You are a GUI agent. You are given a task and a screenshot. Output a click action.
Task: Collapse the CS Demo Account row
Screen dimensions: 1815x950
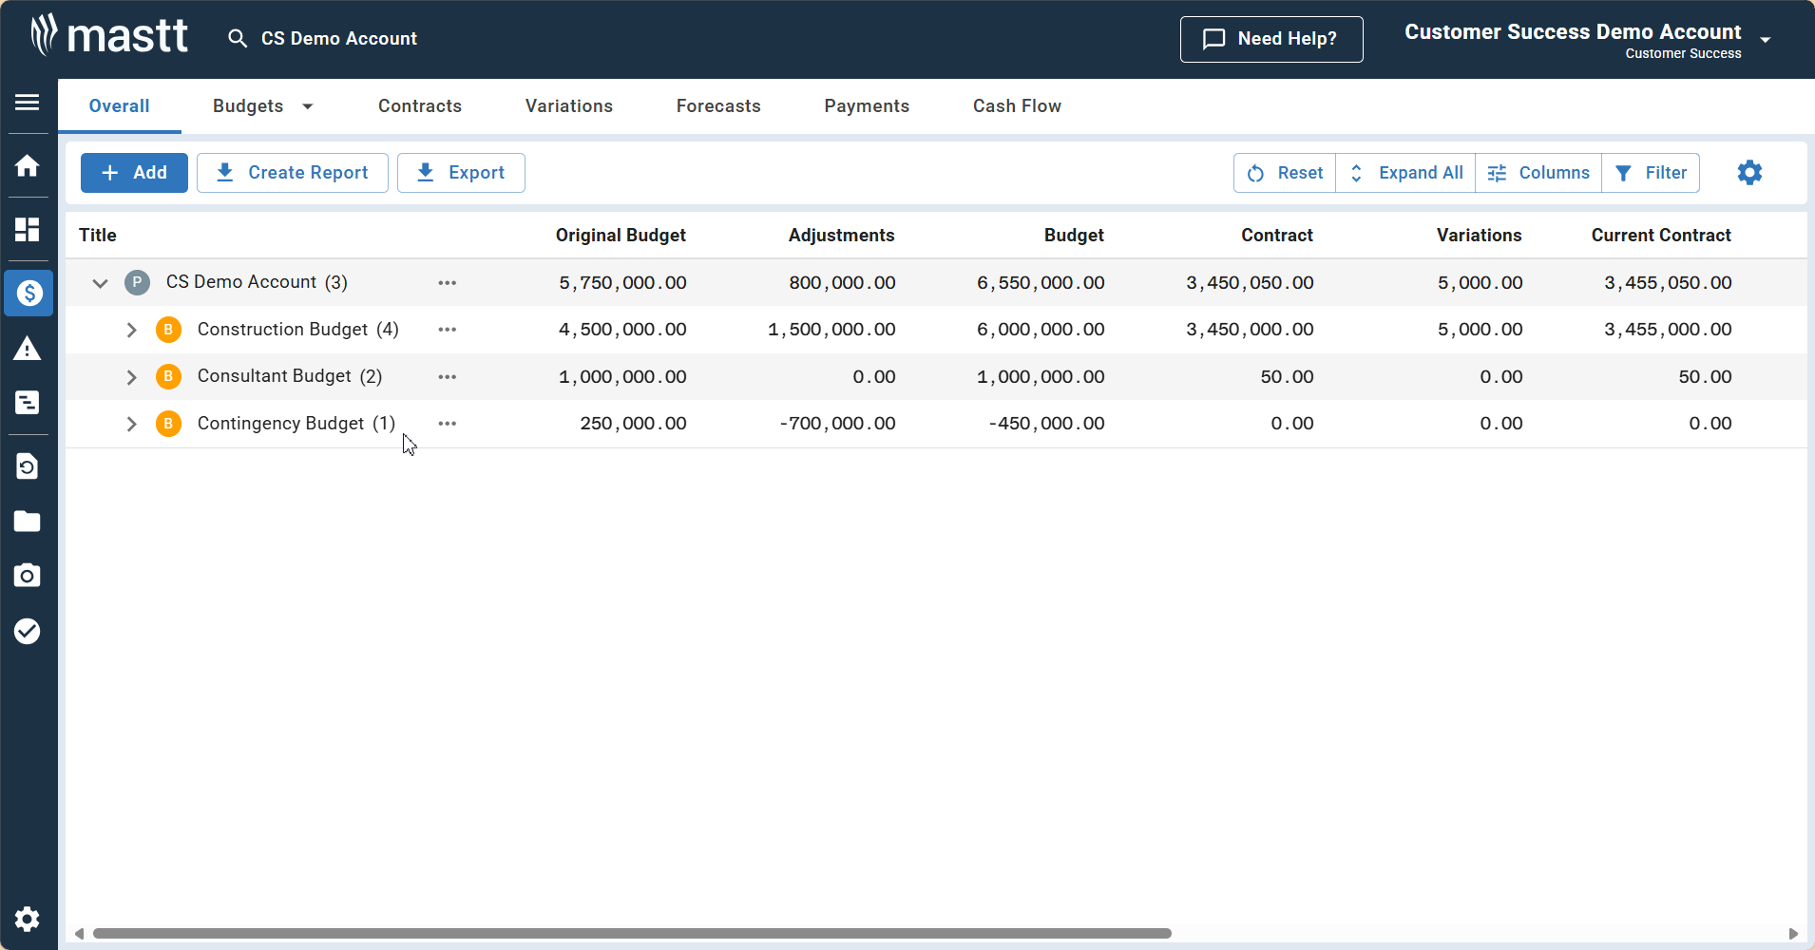pos(100,283)
